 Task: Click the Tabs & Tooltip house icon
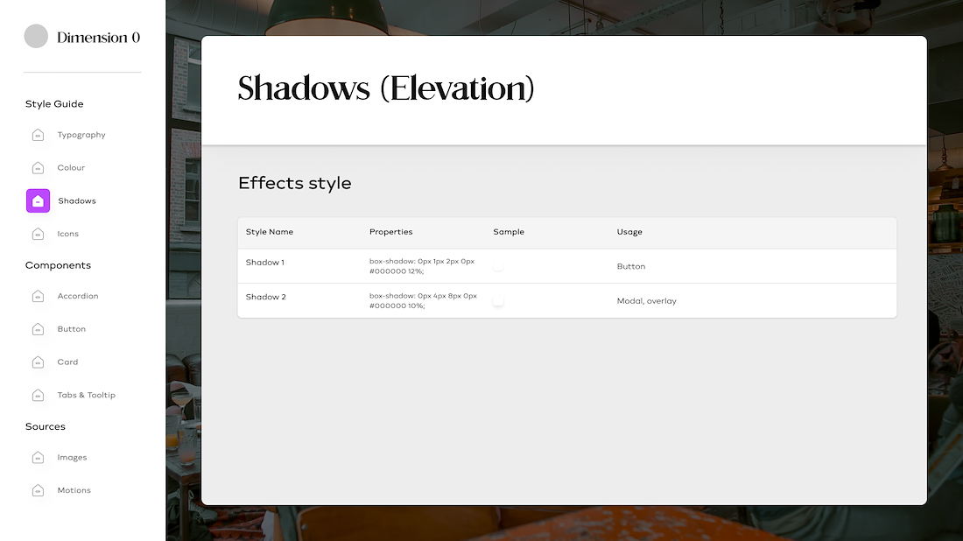tap(38, 395)
